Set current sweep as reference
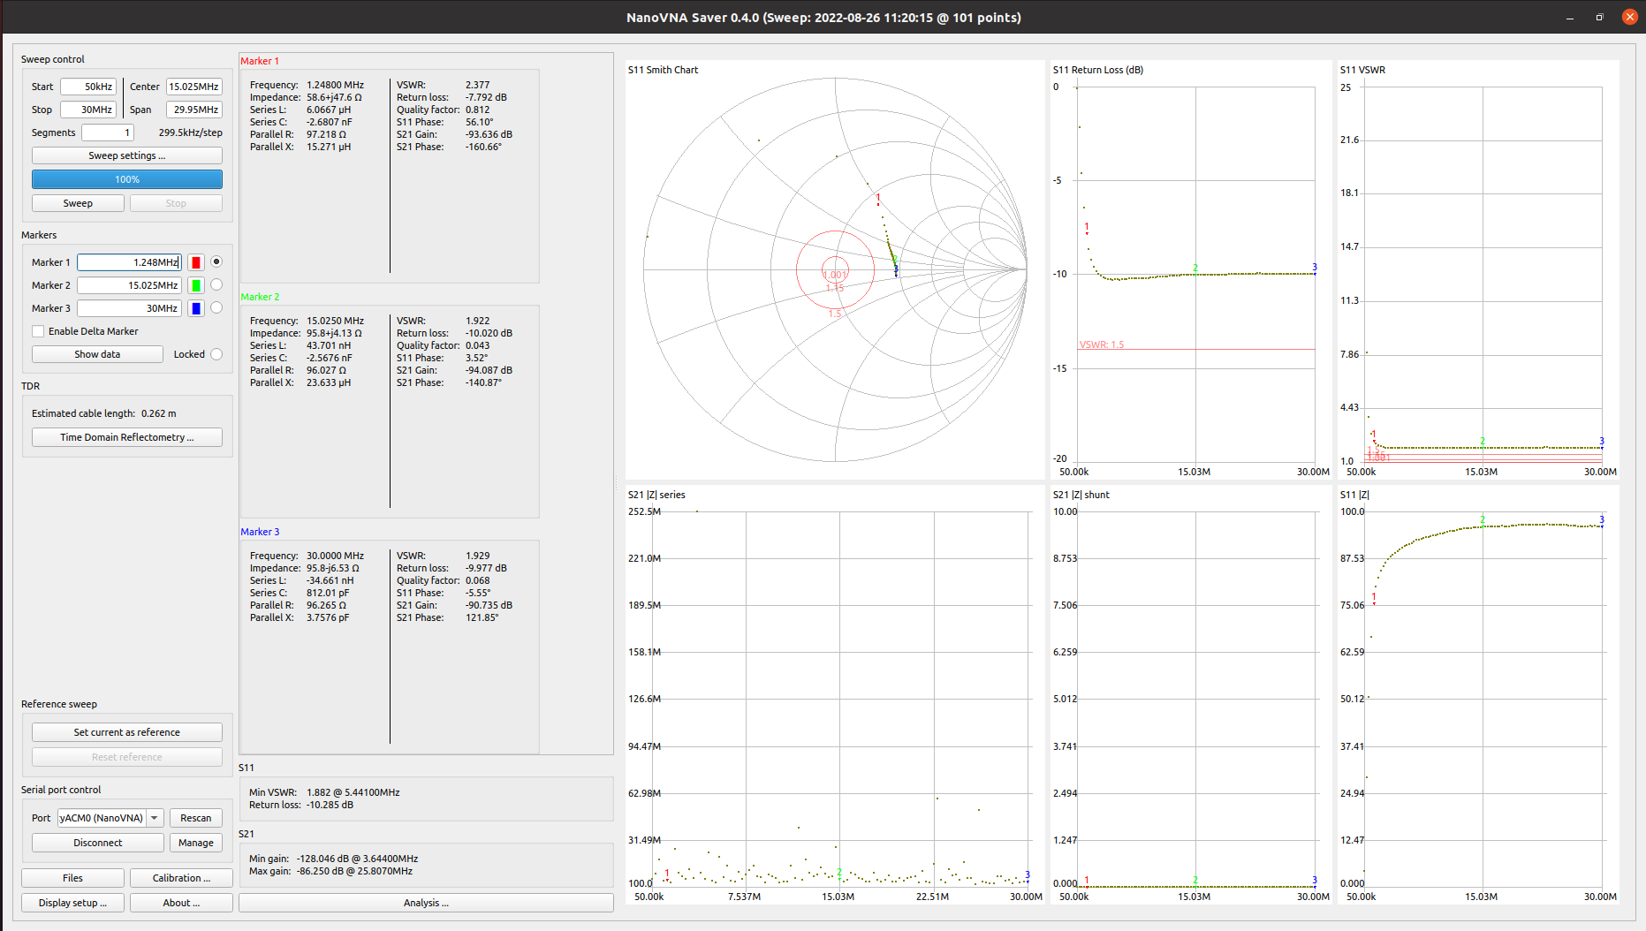This screenshot has height=931, width=1646. (x=127, y=732)
